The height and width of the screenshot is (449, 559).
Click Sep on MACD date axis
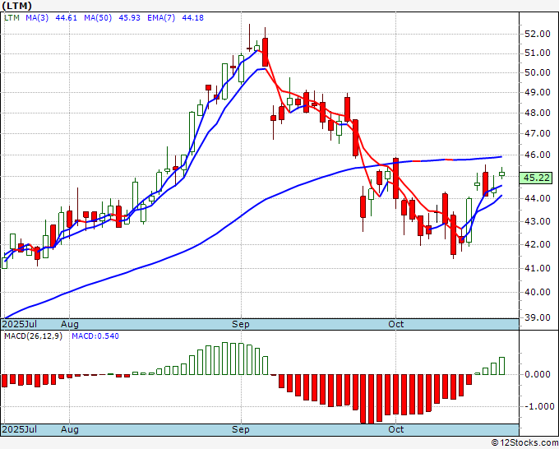click(241, 429)
